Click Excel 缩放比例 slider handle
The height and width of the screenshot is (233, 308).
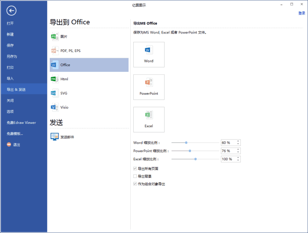(195, 159)
